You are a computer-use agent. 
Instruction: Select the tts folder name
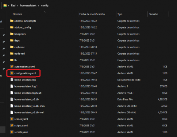click(x=16, y=60)
